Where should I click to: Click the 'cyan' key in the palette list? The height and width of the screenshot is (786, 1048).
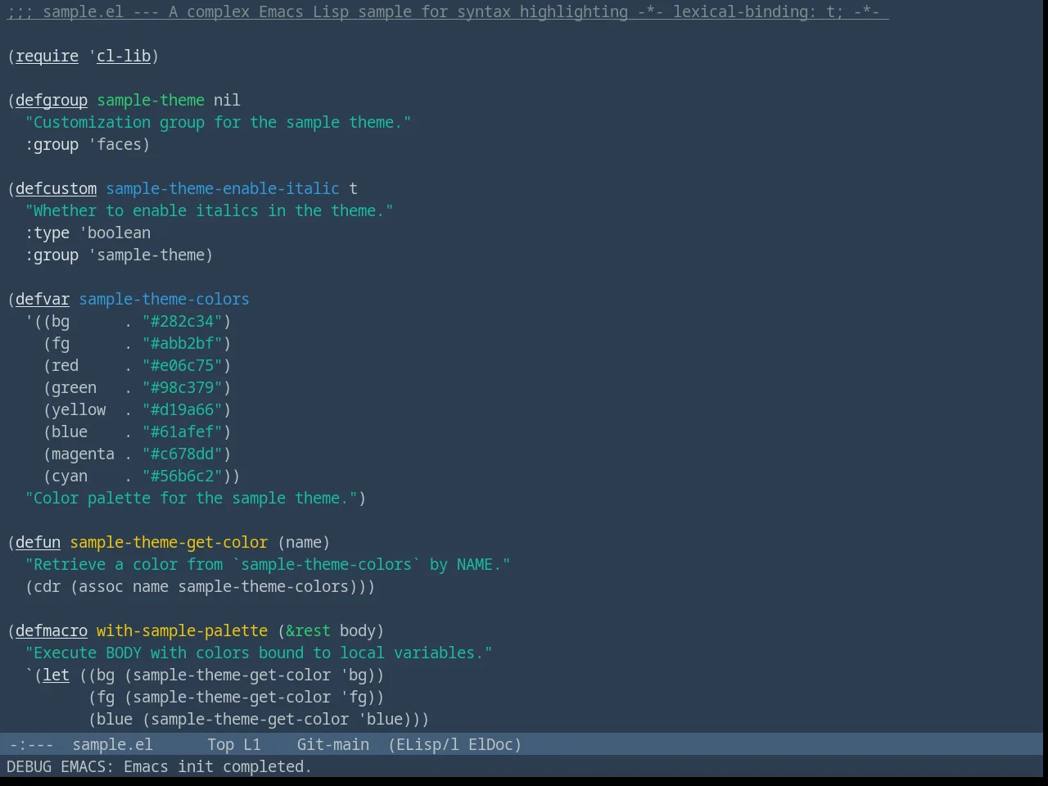(x=70, y=476)
